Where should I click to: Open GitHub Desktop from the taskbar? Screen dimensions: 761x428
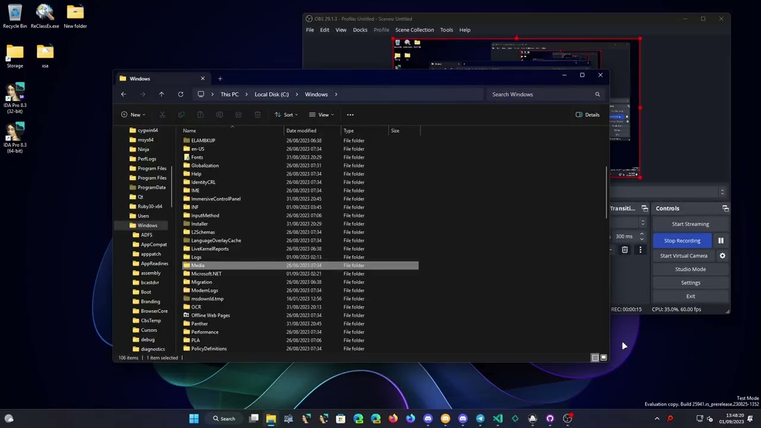pos(550,418)
